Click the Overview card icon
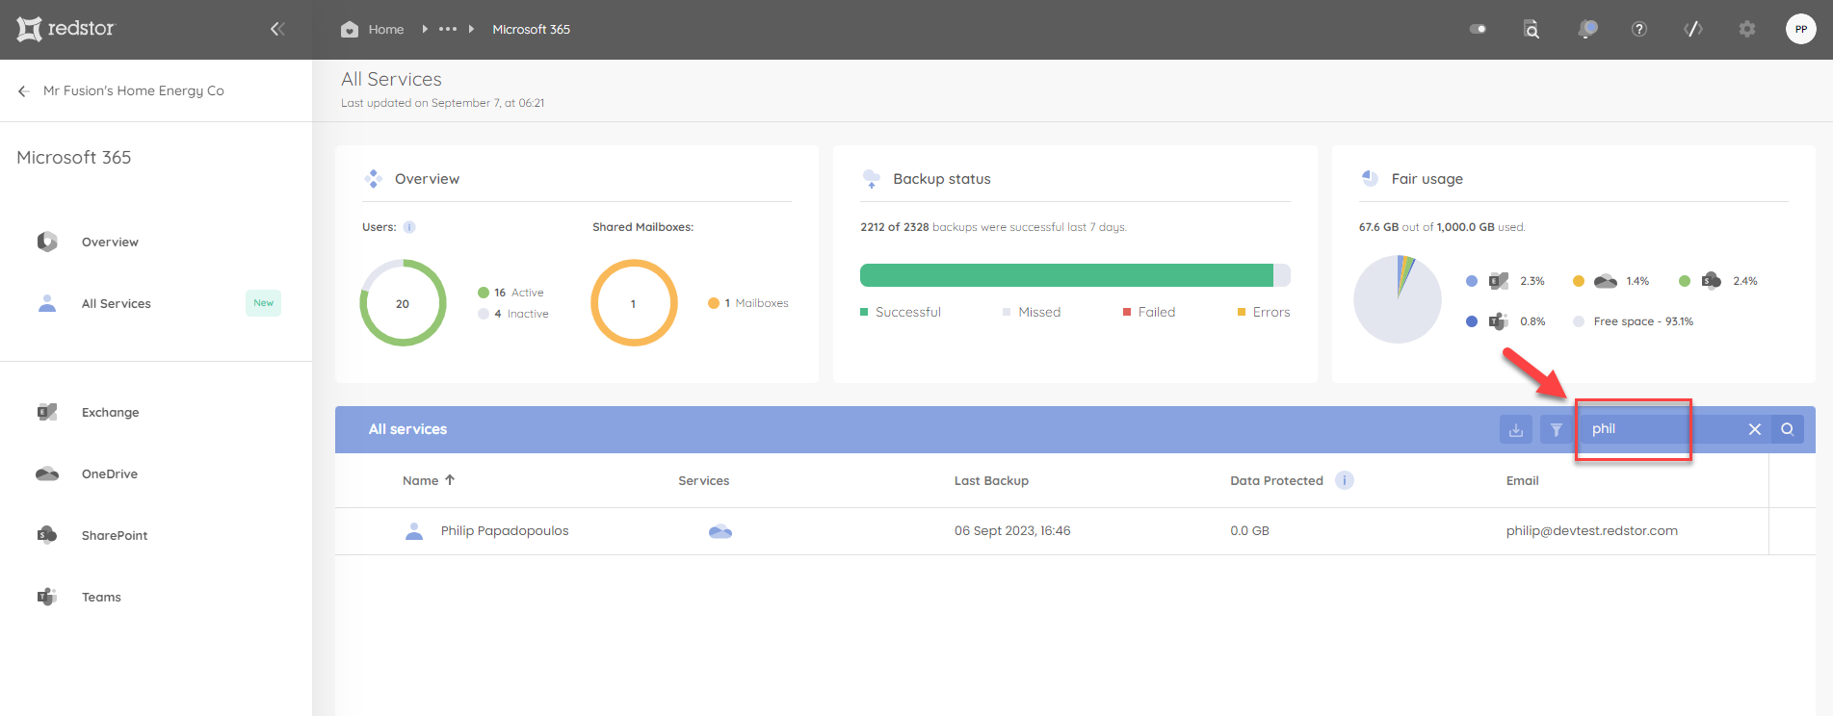 coord(374,179)
